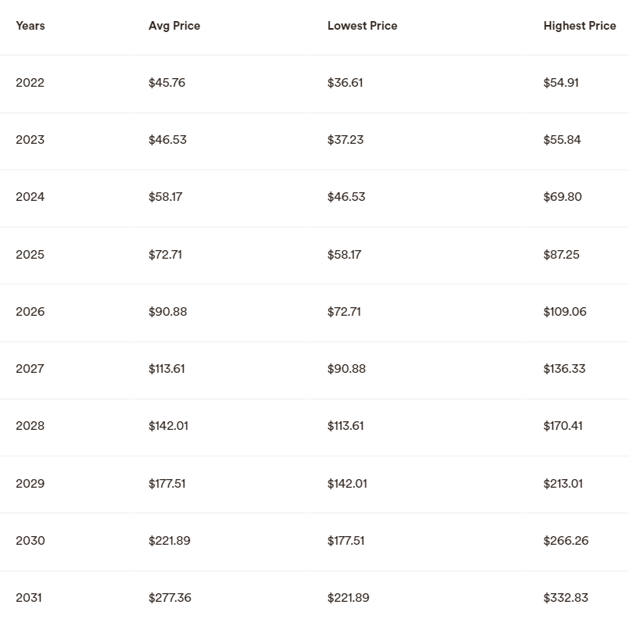The width and height of the screenshot is (629, 619).
Task: Click the Years column header
Action: (x=30, y=26)
